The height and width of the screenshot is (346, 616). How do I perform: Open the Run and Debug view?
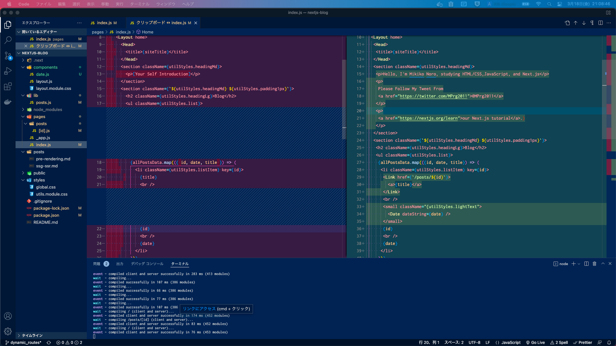8,71
